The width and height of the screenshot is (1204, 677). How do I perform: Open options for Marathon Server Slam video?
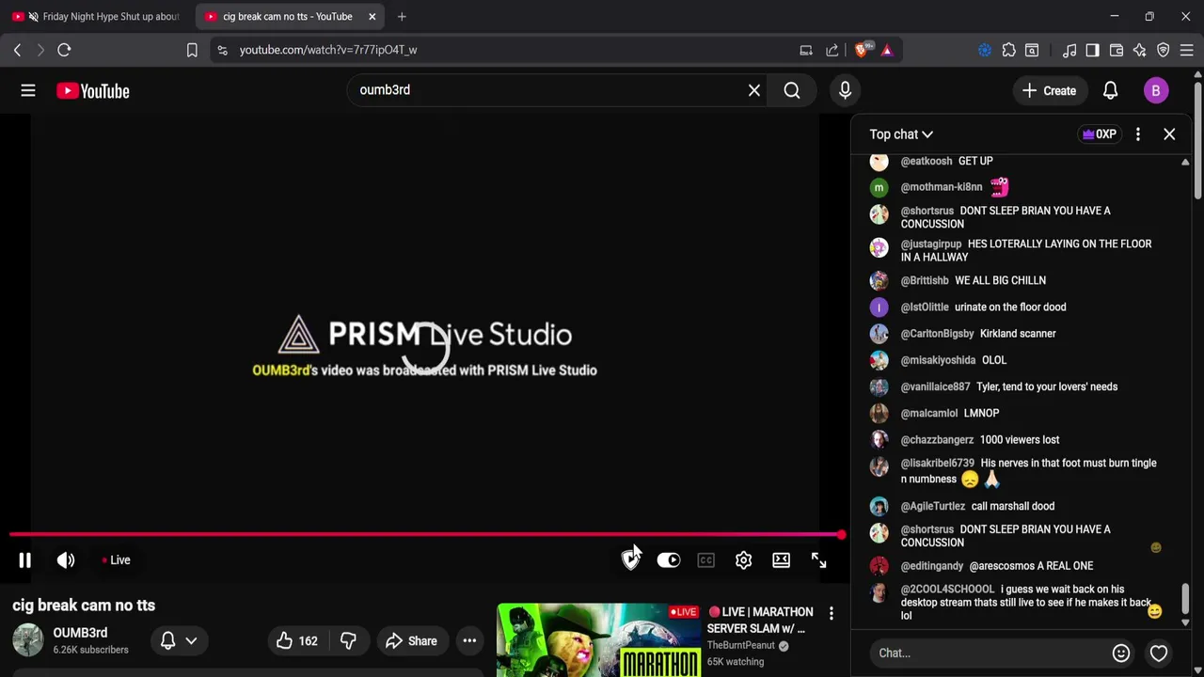click(832, 614)
